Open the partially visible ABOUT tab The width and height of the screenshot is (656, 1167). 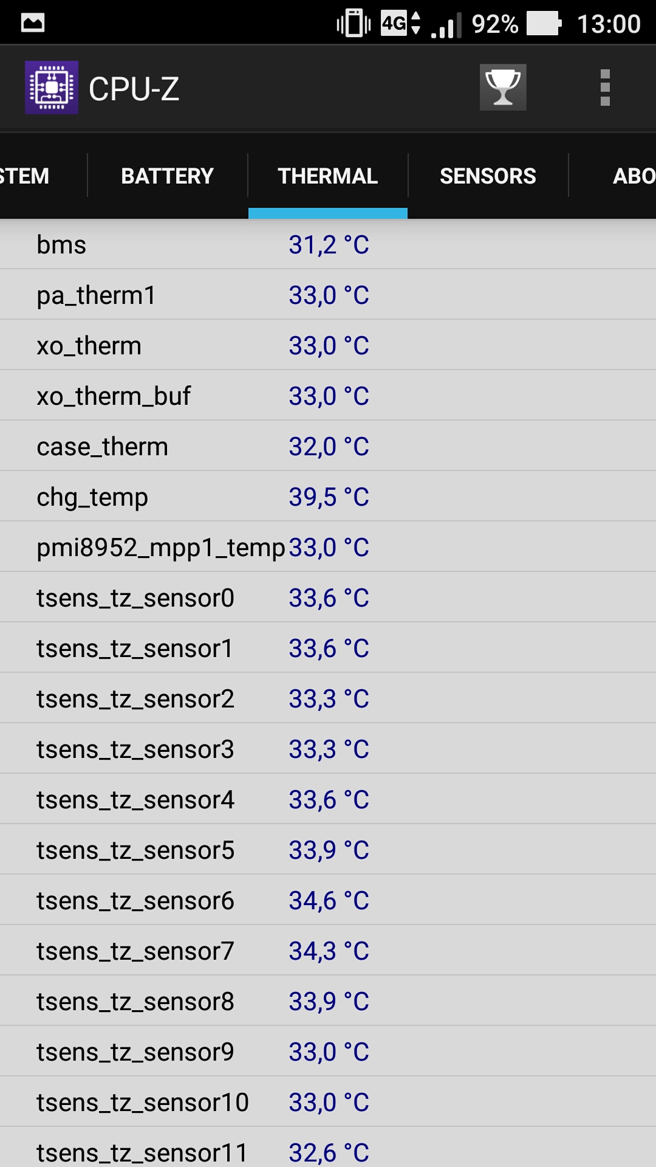tap(613, 176)
